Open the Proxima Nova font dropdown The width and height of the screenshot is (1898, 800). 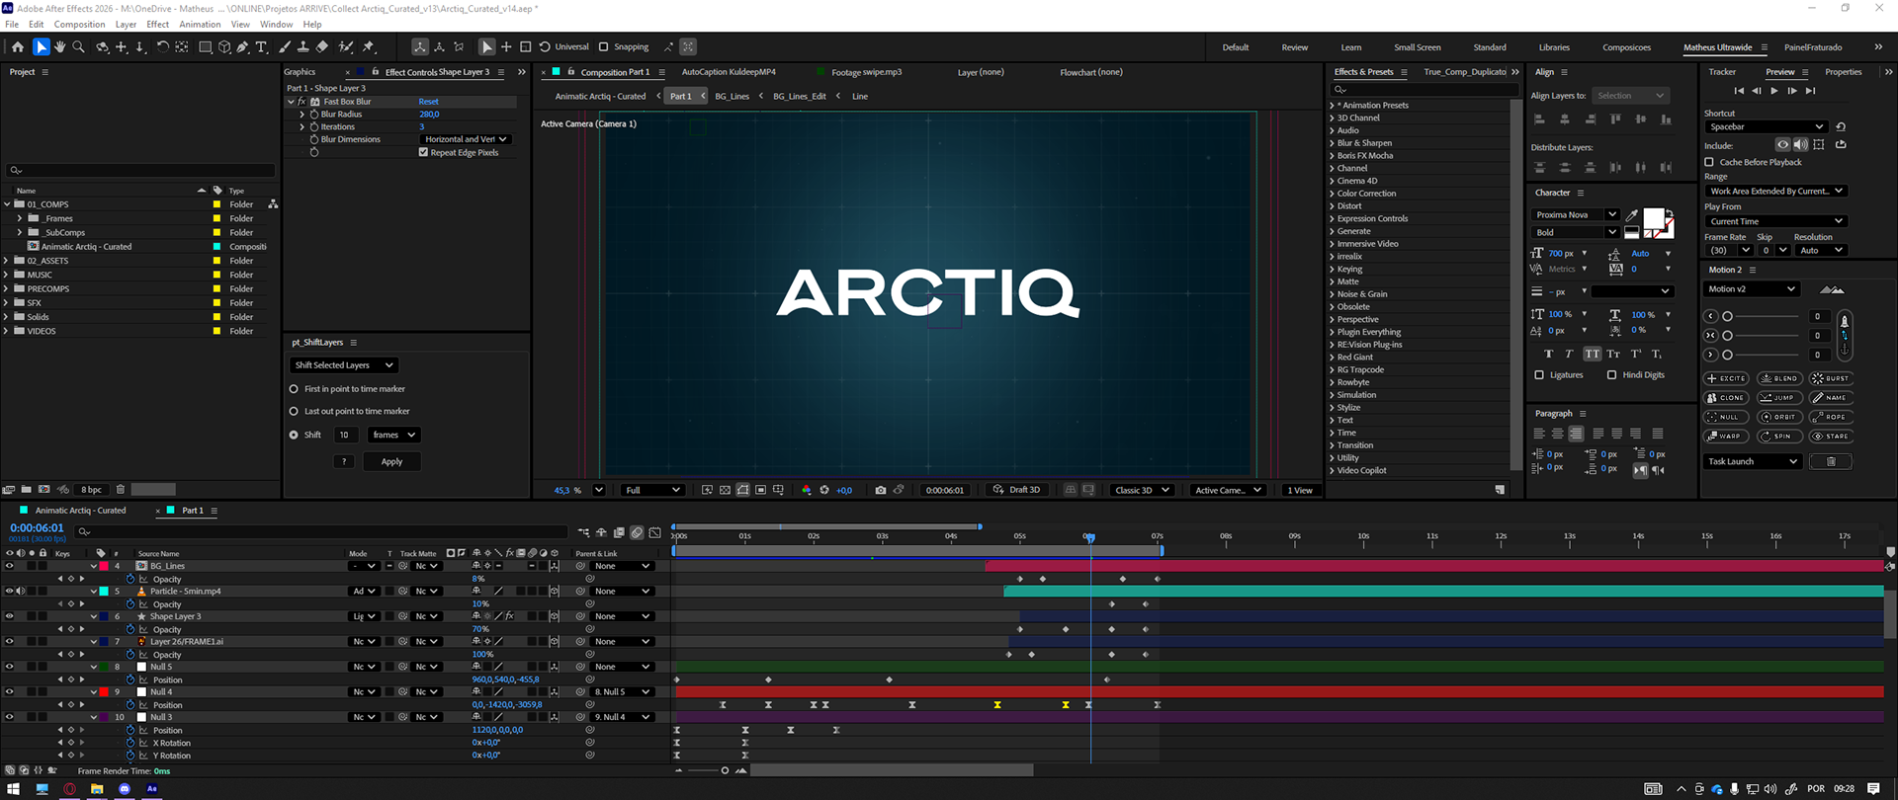pos(1576,214)
